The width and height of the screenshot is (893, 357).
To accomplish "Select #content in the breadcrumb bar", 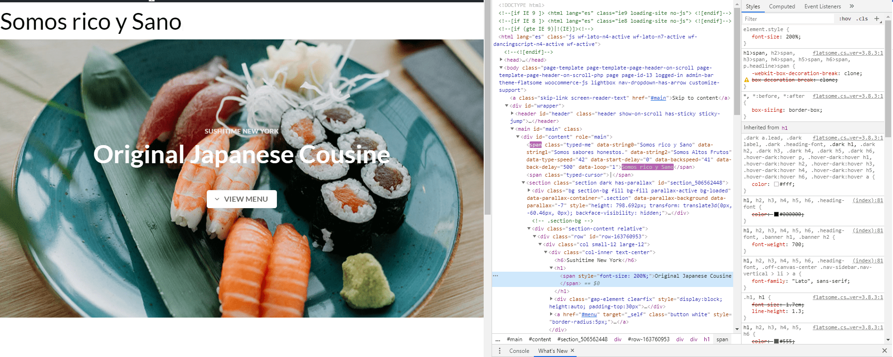I will pyautogui.click(x=540, y=339).
